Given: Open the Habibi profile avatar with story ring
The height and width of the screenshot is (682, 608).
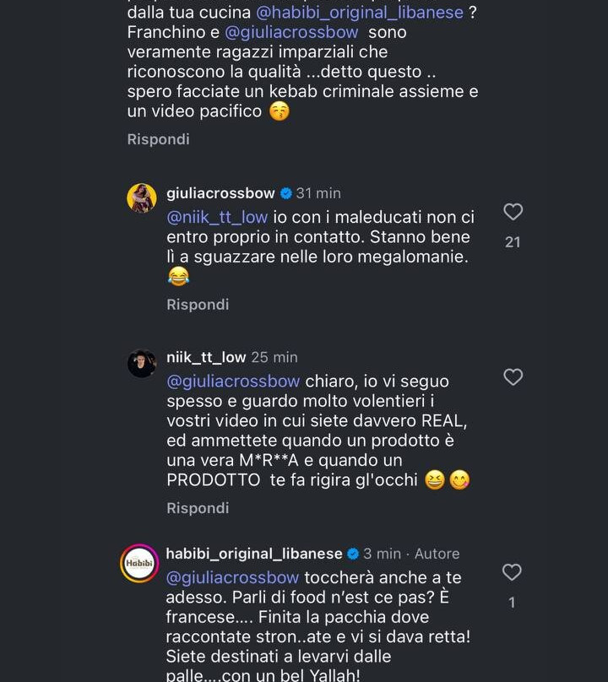Looking at the screenshot, I should point(139,563).
